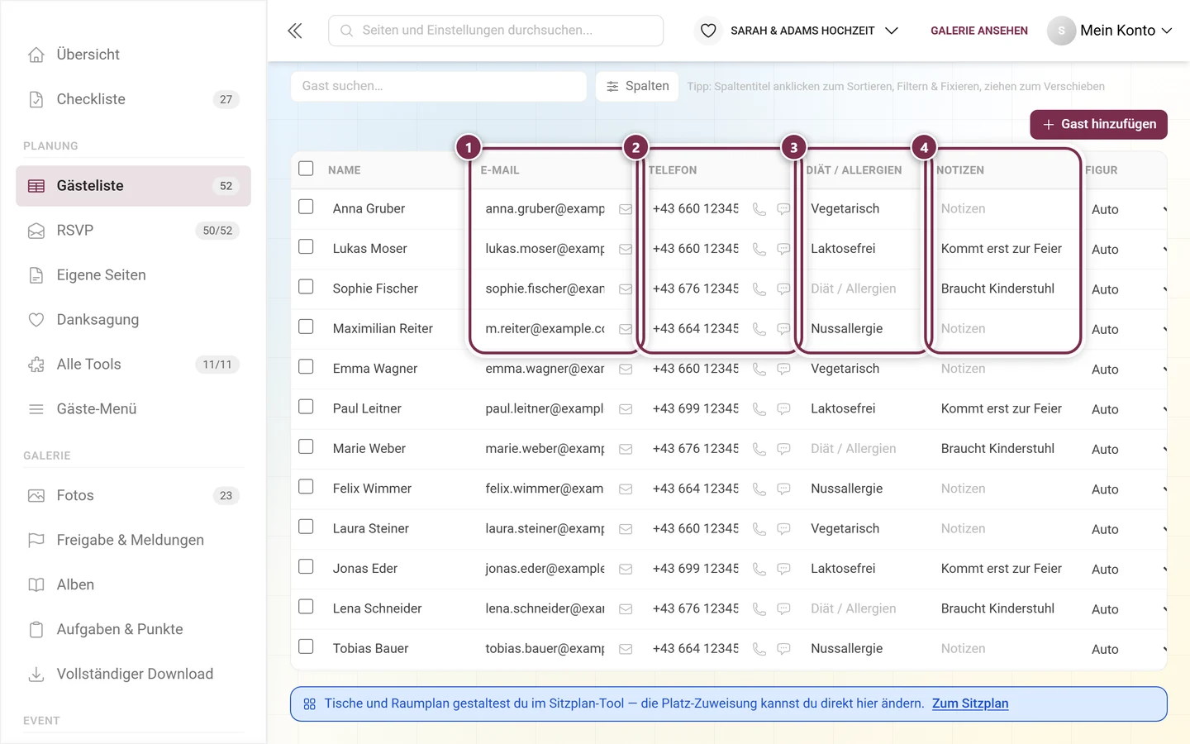Click envelope icon in Emma Wagner row
Screen dimensions: 1190x744
click(626, 369)
